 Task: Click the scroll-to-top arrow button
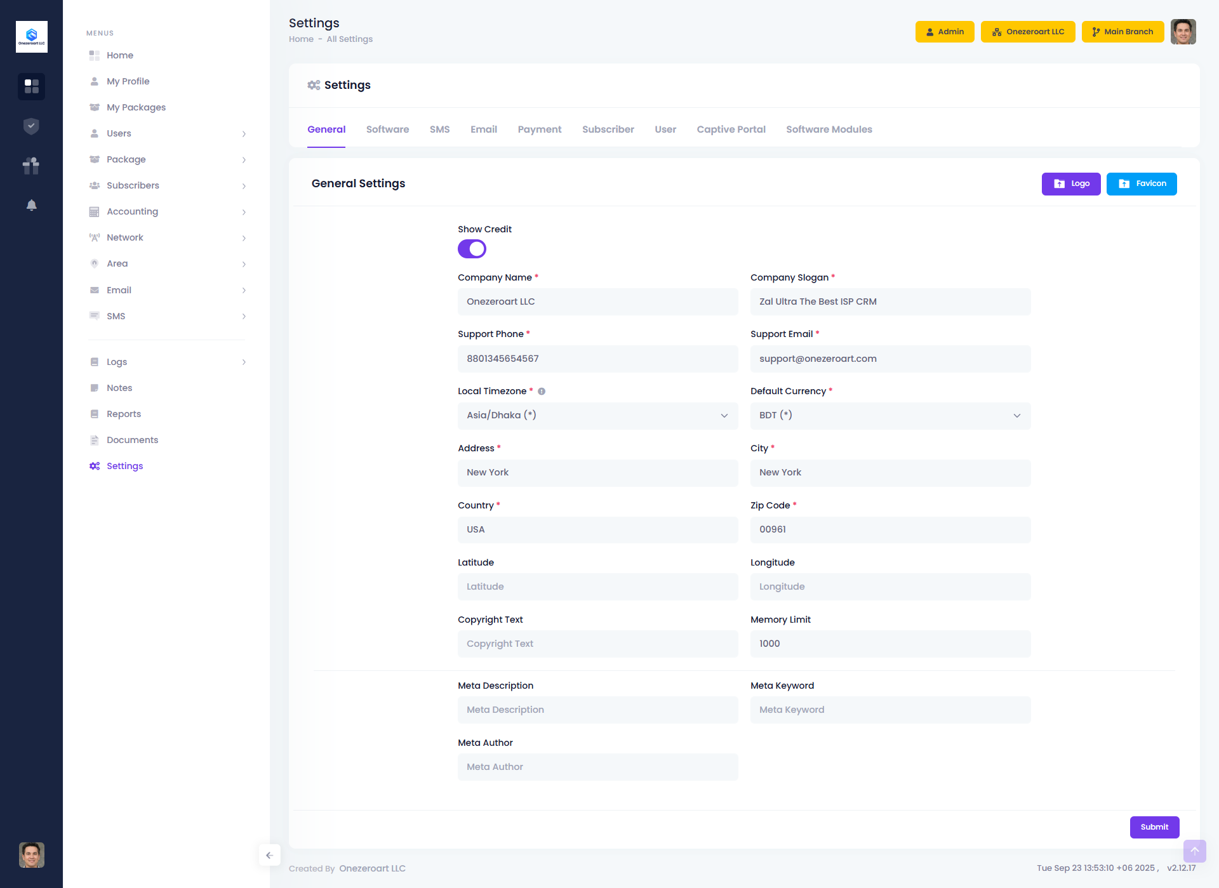coord(1194,851)
